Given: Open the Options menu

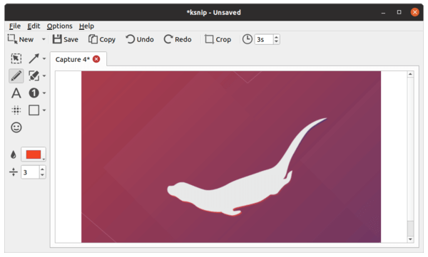Looking at the screenshot, I should 59,26.
